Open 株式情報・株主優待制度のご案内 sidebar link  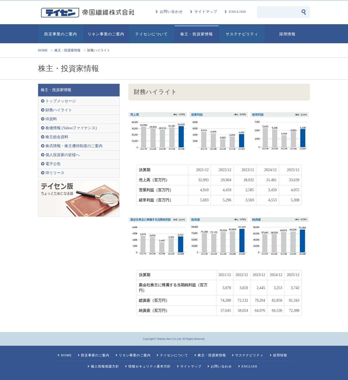tap(79, 146)
